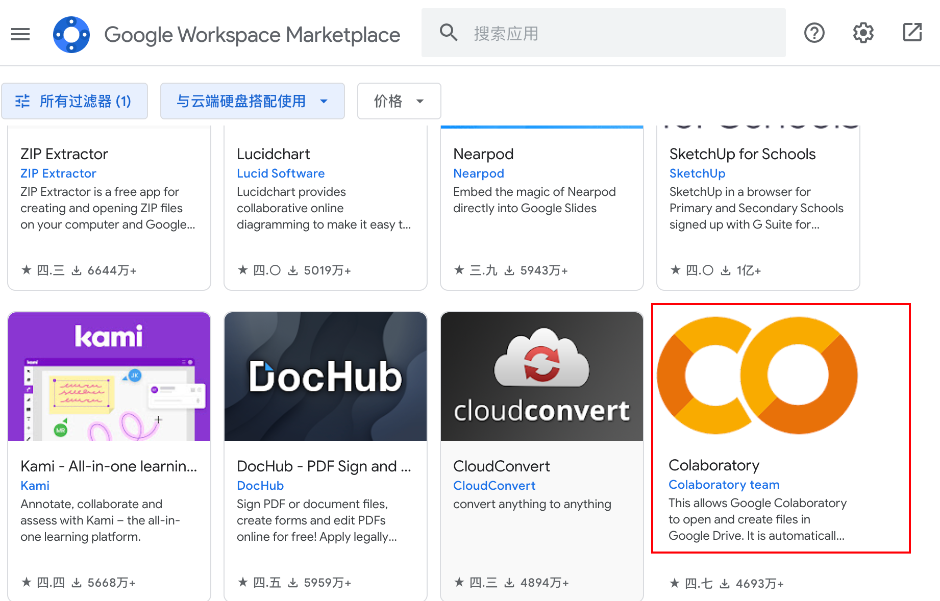Click the open in new window icon

[x=912, y=33]
